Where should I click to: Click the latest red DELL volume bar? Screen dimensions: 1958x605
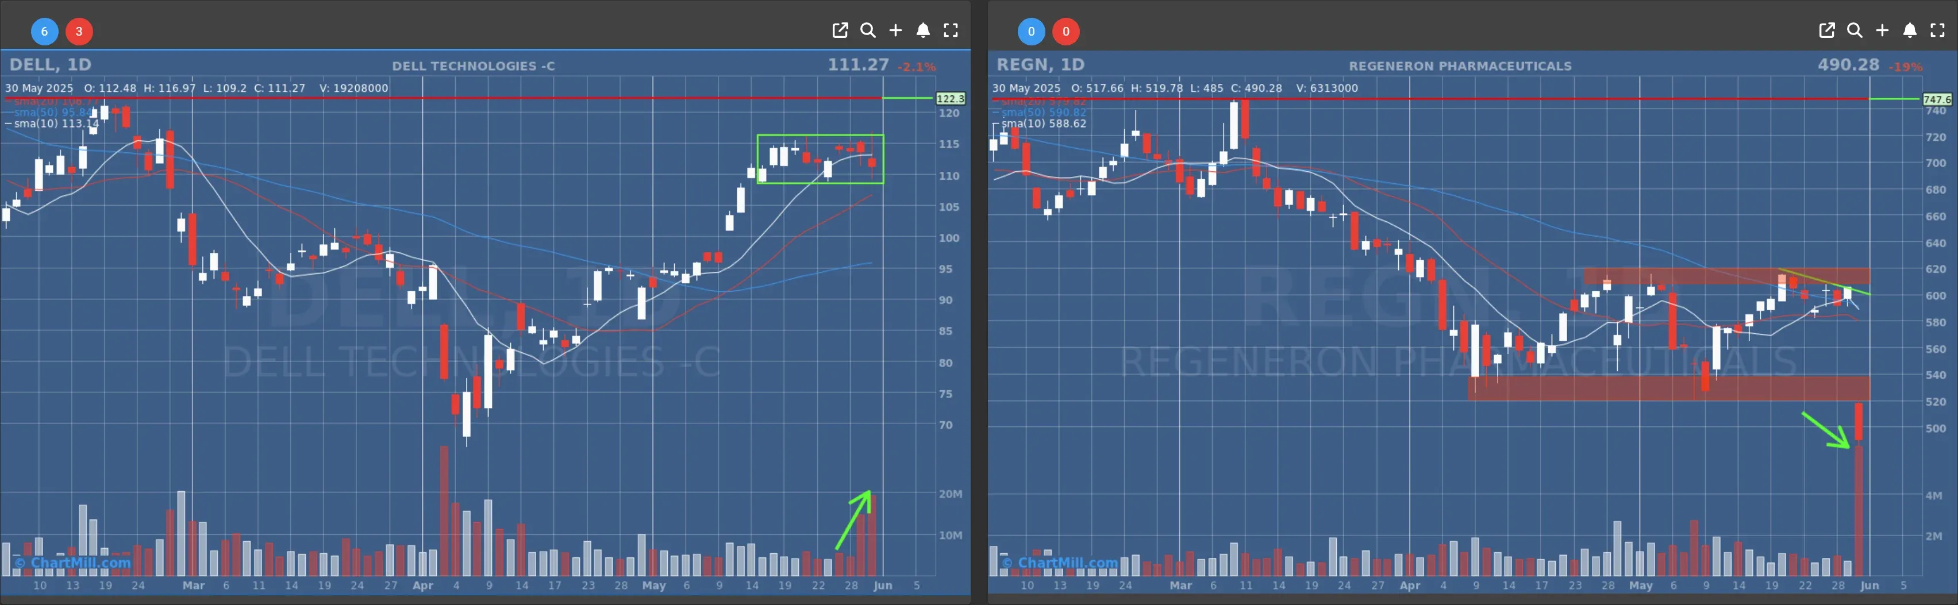pos(872,535)
